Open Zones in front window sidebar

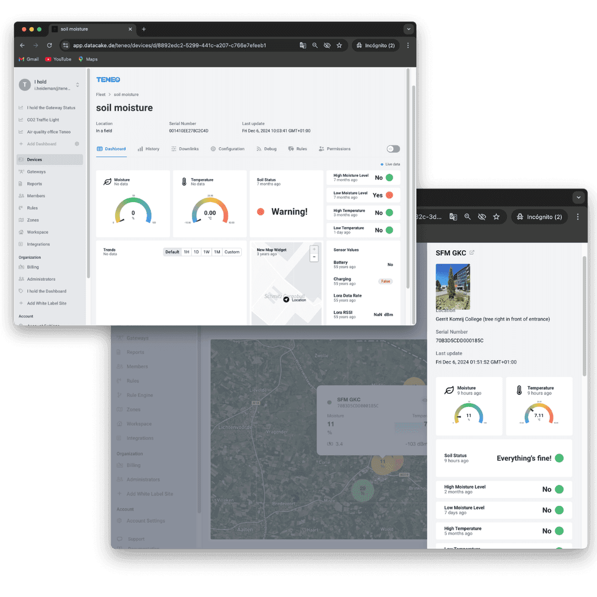pos(33,220)
